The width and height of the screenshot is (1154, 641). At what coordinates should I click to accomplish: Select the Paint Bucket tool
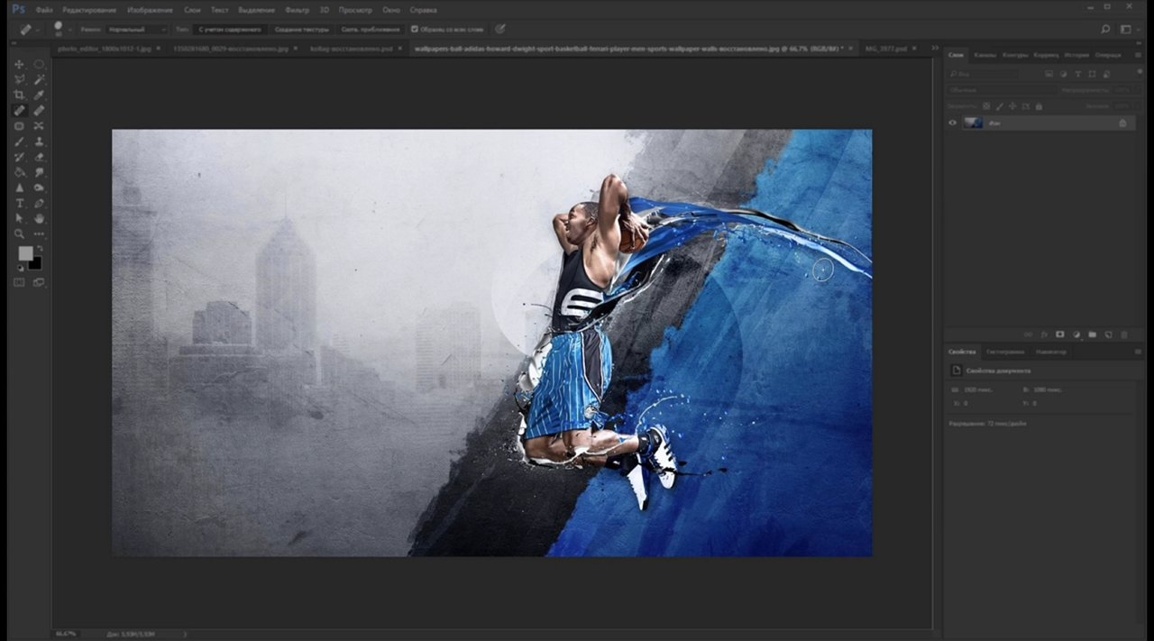point(19,172)
